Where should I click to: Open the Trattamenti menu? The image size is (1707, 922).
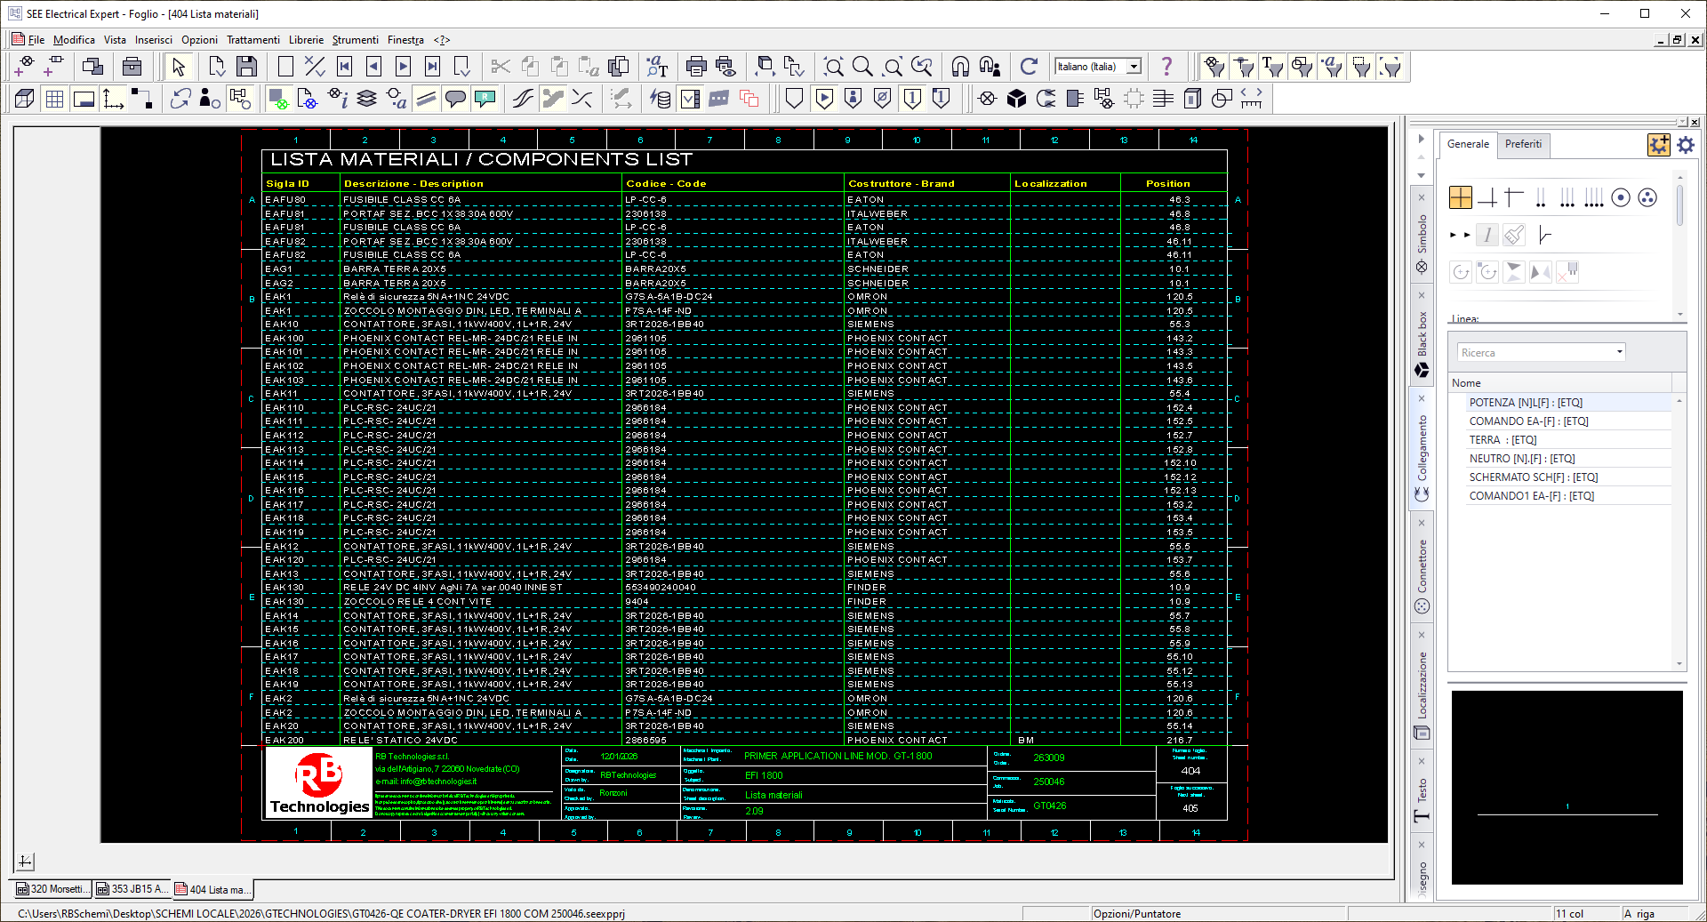[x=253, y=40]
